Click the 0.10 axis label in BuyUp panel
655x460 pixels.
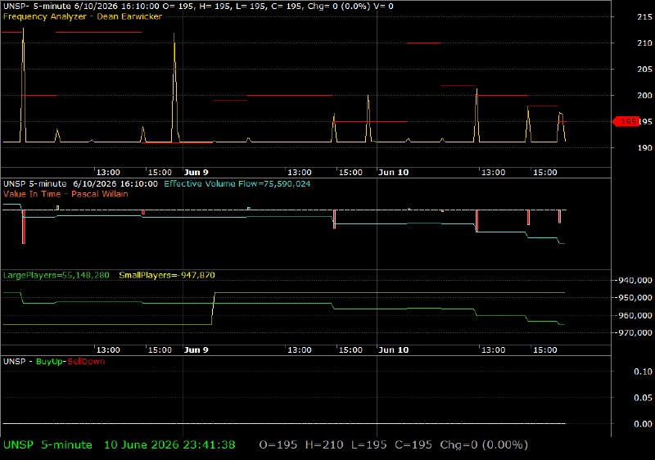pyautogui.click(x=643, y=372)
